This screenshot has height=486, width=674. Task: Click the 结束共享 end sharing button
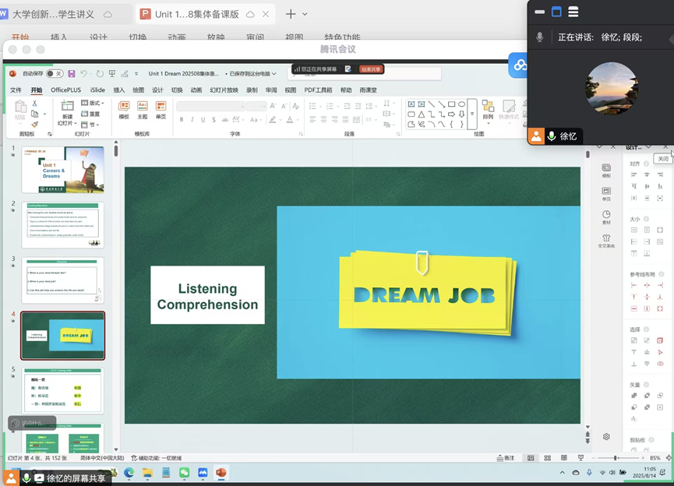pos(372,69)
